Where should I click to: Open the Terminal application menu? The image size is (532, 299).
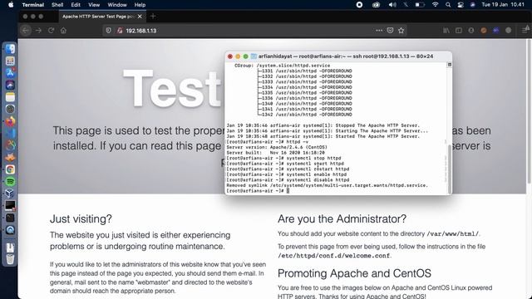click(33, 5)
